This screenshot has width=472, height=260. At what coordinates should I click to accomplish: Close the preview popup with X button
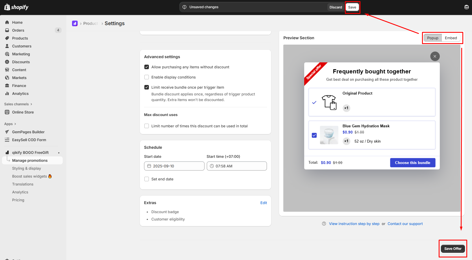(435, 56)
